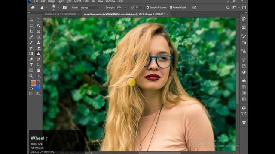Viewport: 275px width, 154px height.
Task: Select the Gradient tool
Action: click(x=31, y=53)
